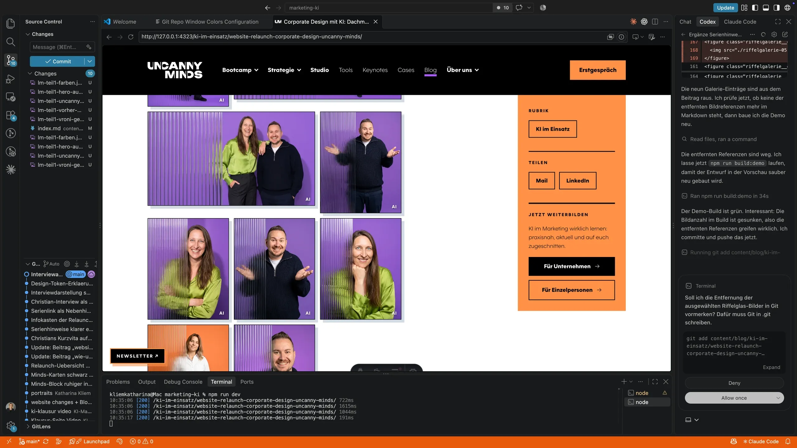The image size is (797, 448).
Task: Open Source Control view with 10 badge
Action: coord(11,60)
